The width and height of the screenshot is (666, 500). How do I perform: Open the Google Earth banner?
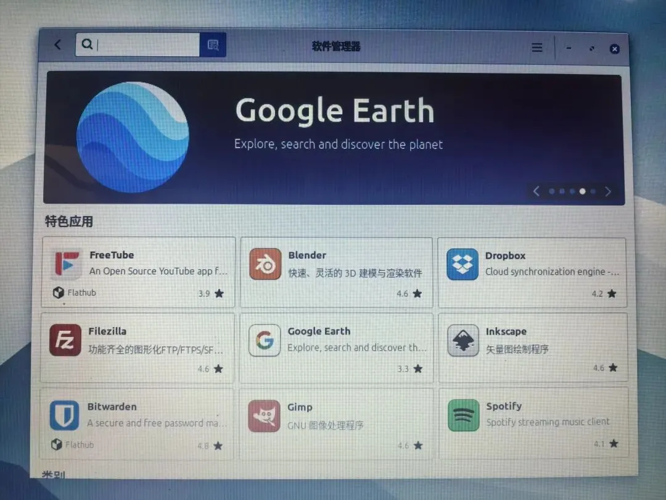[x=334, y=138]
